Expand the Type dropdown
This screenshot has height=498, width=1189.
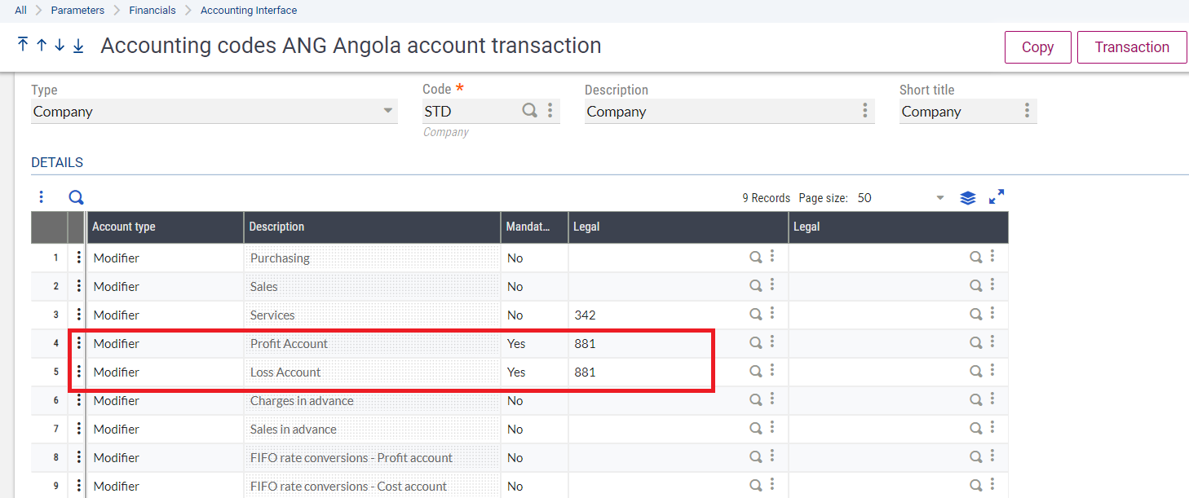388,111
